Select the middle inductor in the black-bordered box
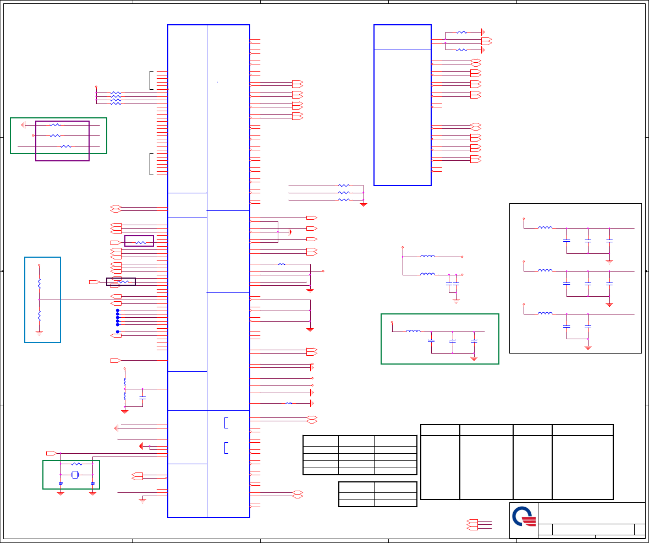This screenshot has width=649, height=543. 544,270
